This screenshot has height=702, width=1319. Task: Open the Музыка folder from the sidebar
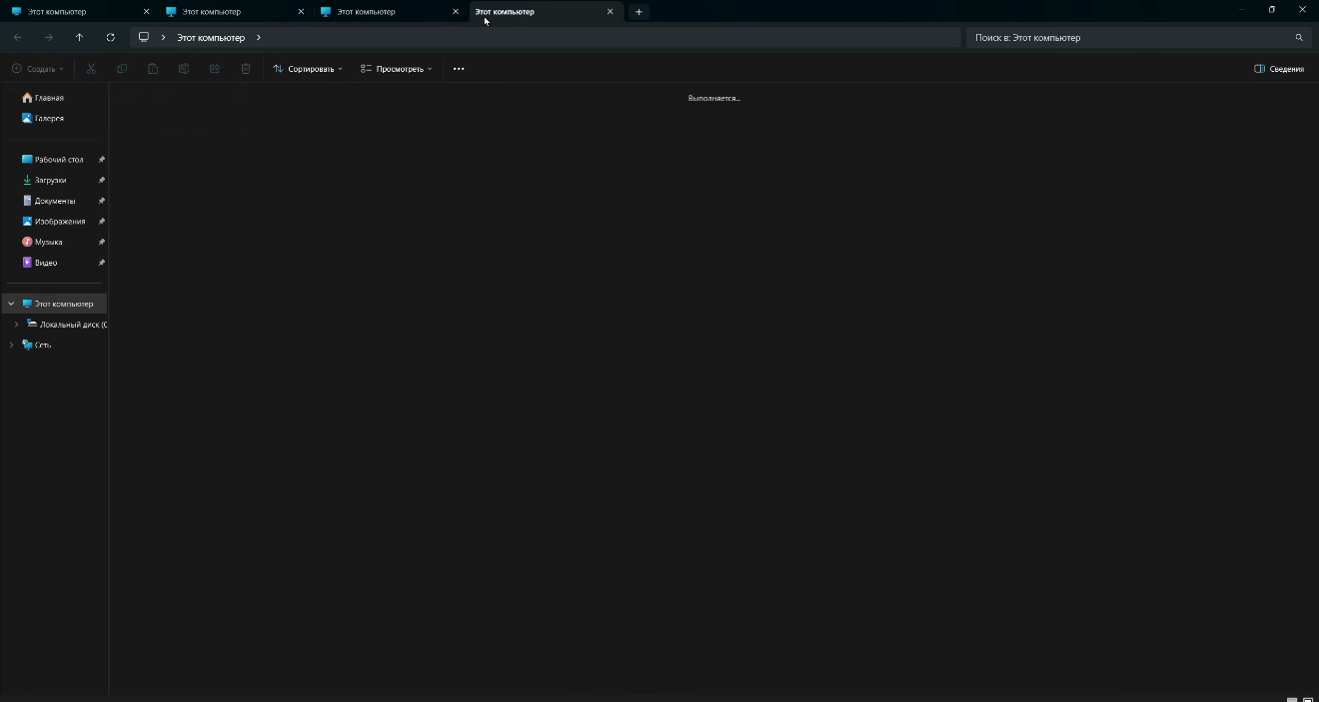47,241
